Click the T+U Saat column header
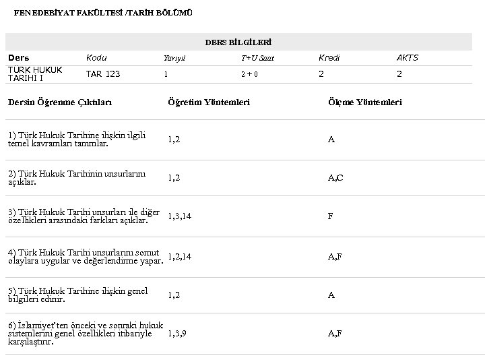 257,58
